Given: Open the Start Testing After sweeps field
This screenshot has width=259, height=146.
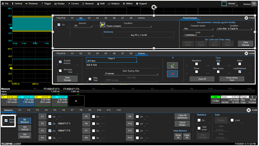Looking at the screenshot, I should pyautogui.click(x=131, y=74).
